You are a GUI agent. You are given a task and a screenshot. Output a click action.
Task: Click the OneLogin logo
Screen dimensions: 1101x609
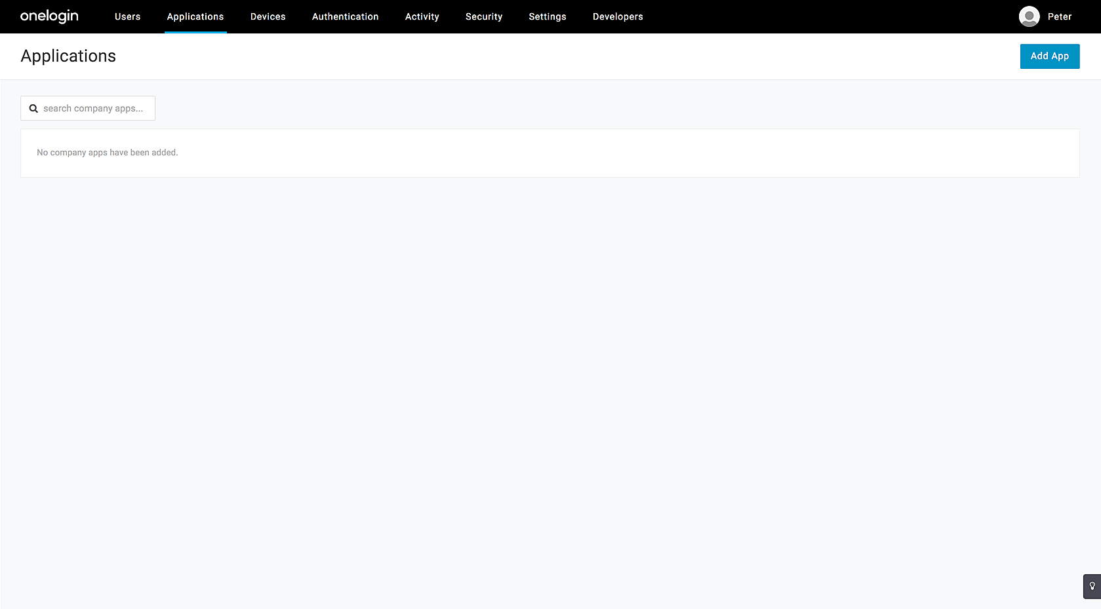(49, 16)
